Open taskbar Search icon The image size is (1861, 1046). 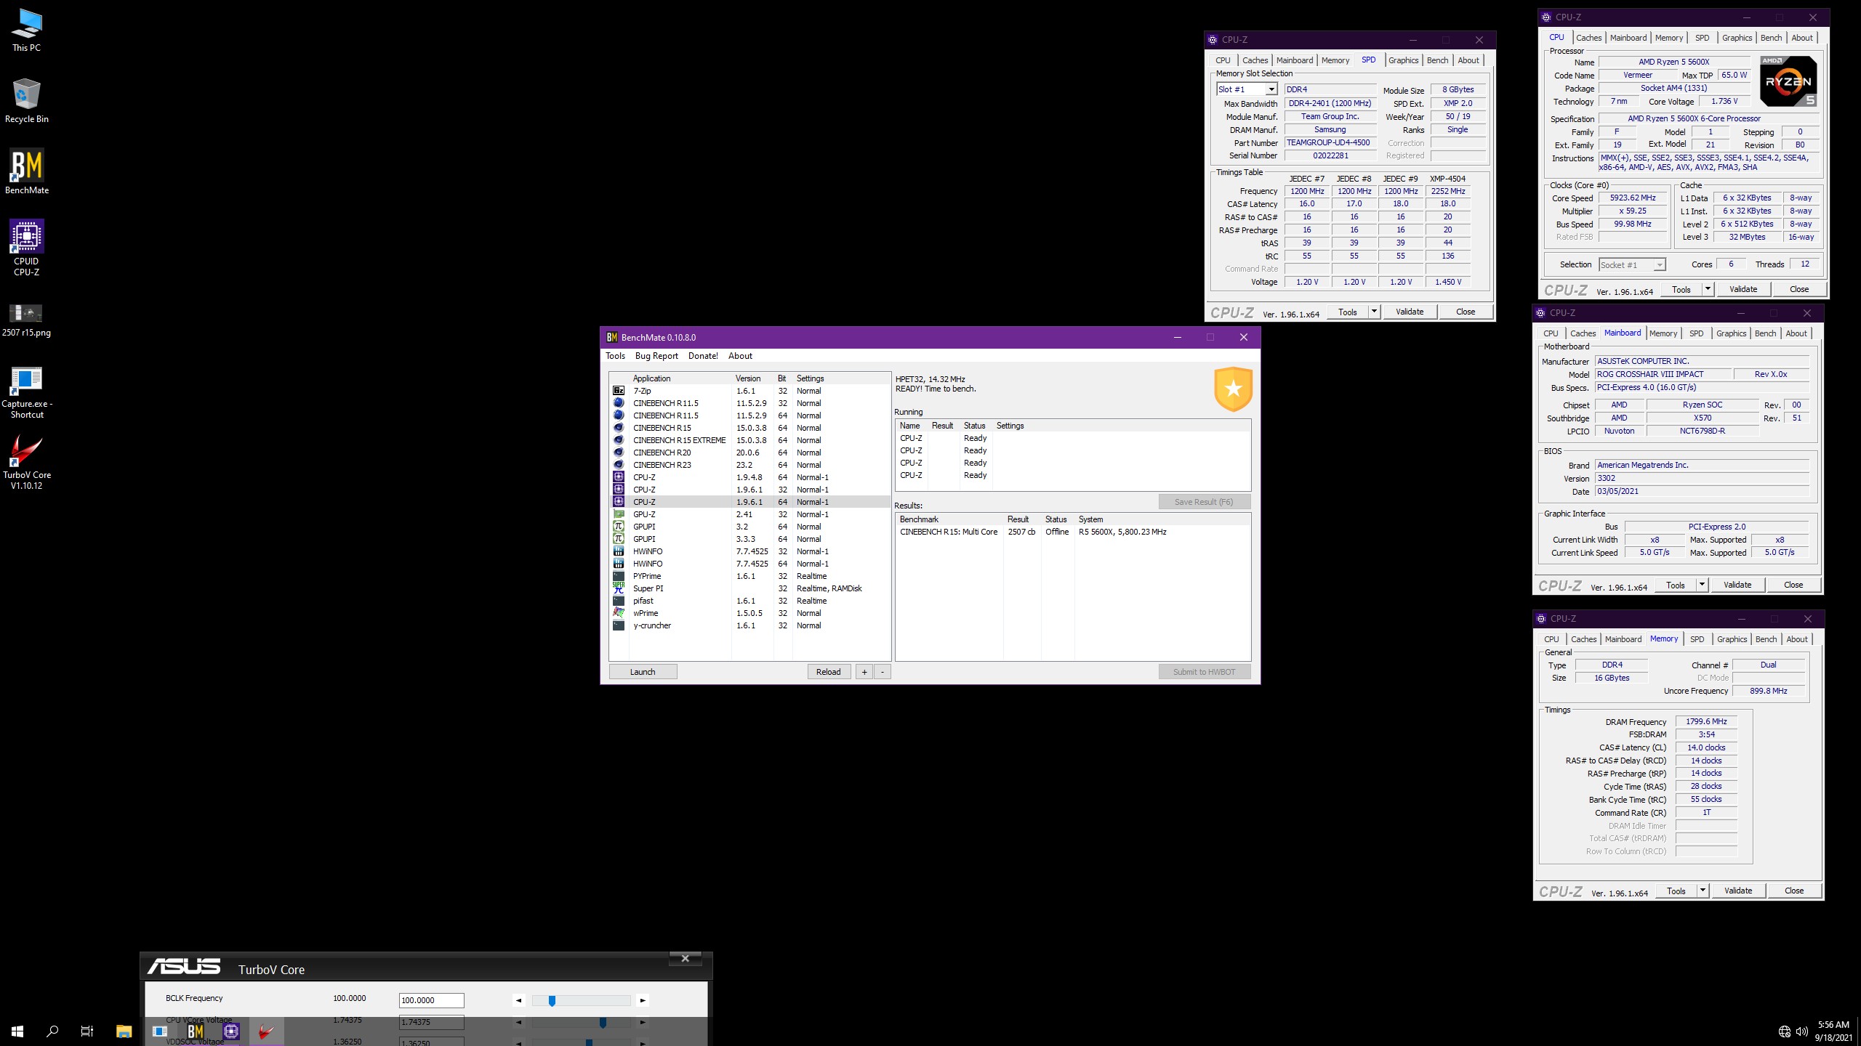point(52,1031)
